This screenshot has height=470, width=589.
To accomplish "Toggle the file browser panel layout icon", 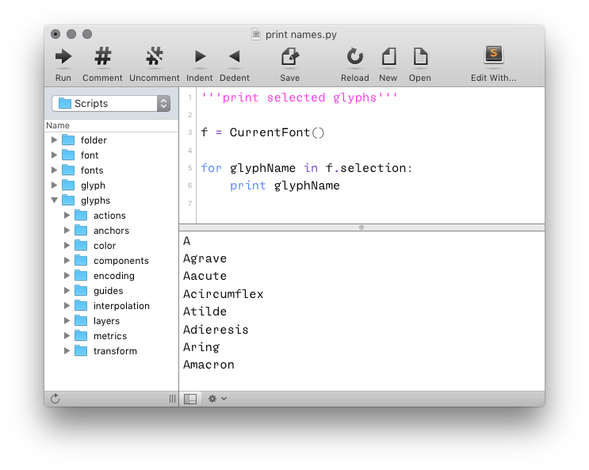I will point(190,399).
